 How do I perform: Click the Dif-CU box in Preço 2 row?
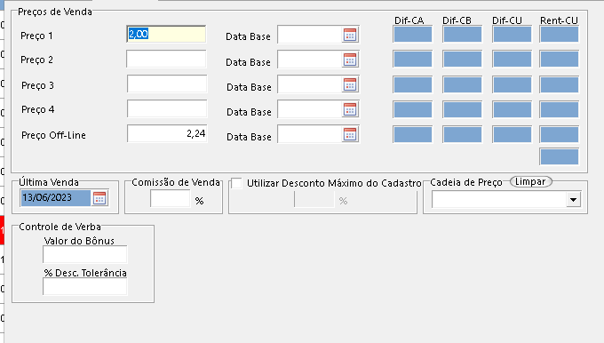(512, 60)
